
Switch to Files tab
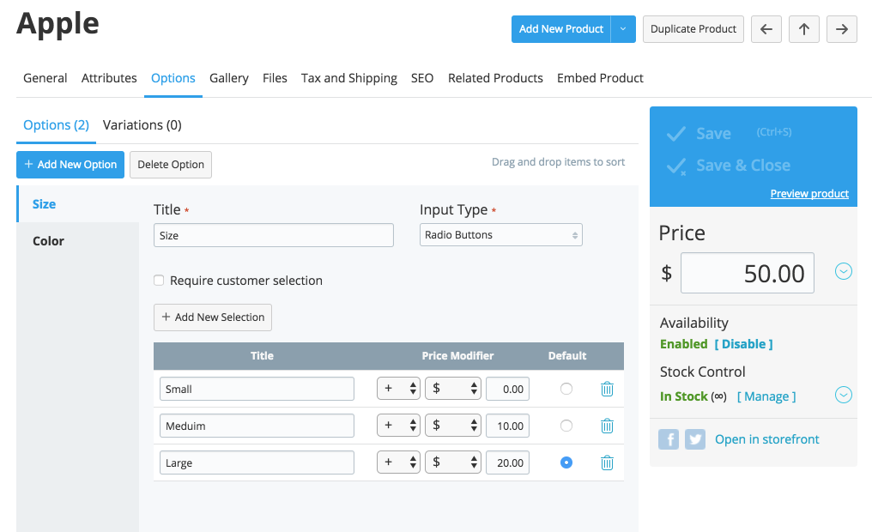[x=275, y=78]
